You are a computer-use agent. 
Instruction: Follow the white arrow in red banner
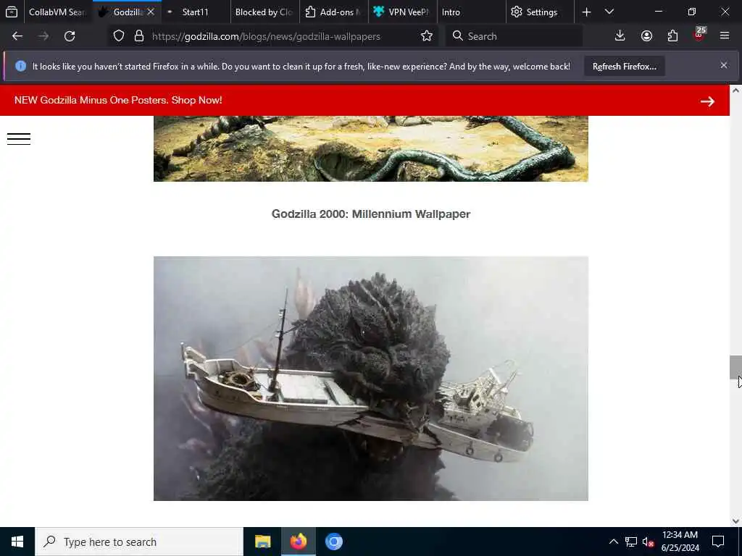707,101
